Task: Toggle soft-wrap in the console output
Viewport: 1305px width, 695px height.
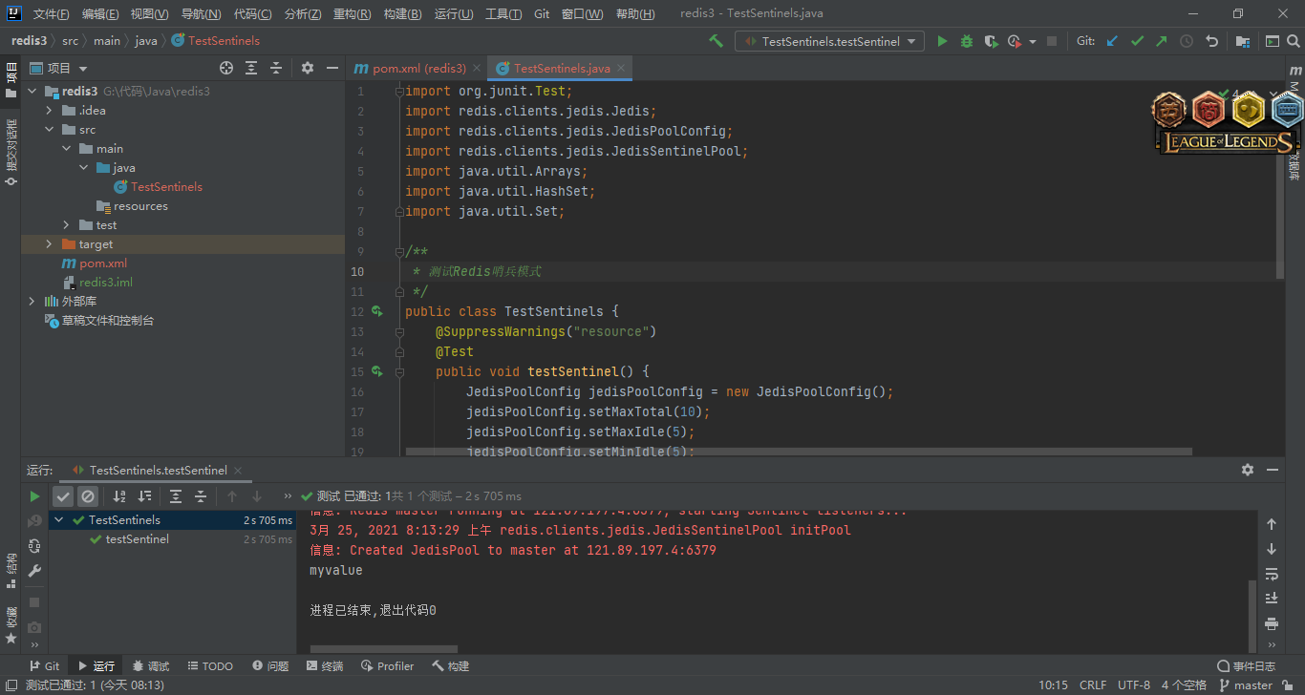Action: pyautogui.click(x=1272, y=574)
